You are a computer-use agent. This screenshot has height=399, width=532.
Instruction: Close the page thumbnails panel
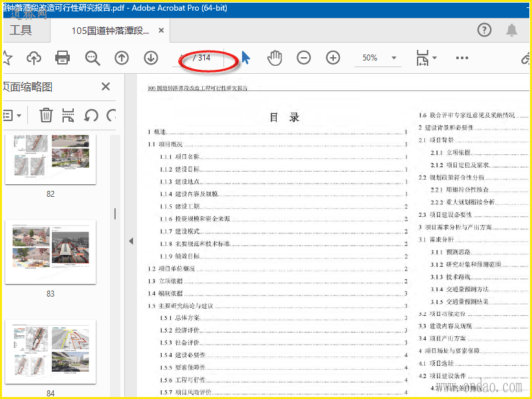click(x=106, y=86)
